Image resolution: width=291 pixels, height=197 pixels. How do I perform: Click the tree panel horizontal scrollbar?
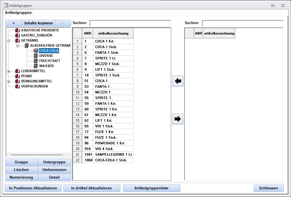click(x=37, y=155)
